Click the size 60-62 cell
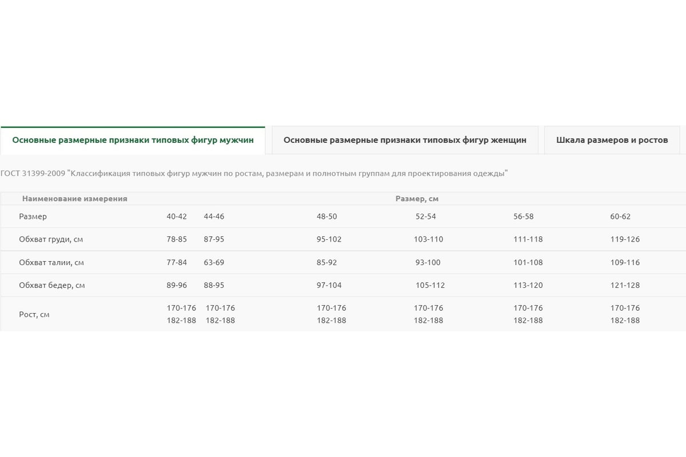Image resolution: width=686 pixels, height=457 pixels. (x=620, y=217)
